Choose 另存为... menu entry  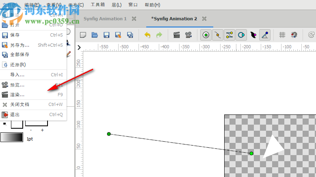pos(33,45)
